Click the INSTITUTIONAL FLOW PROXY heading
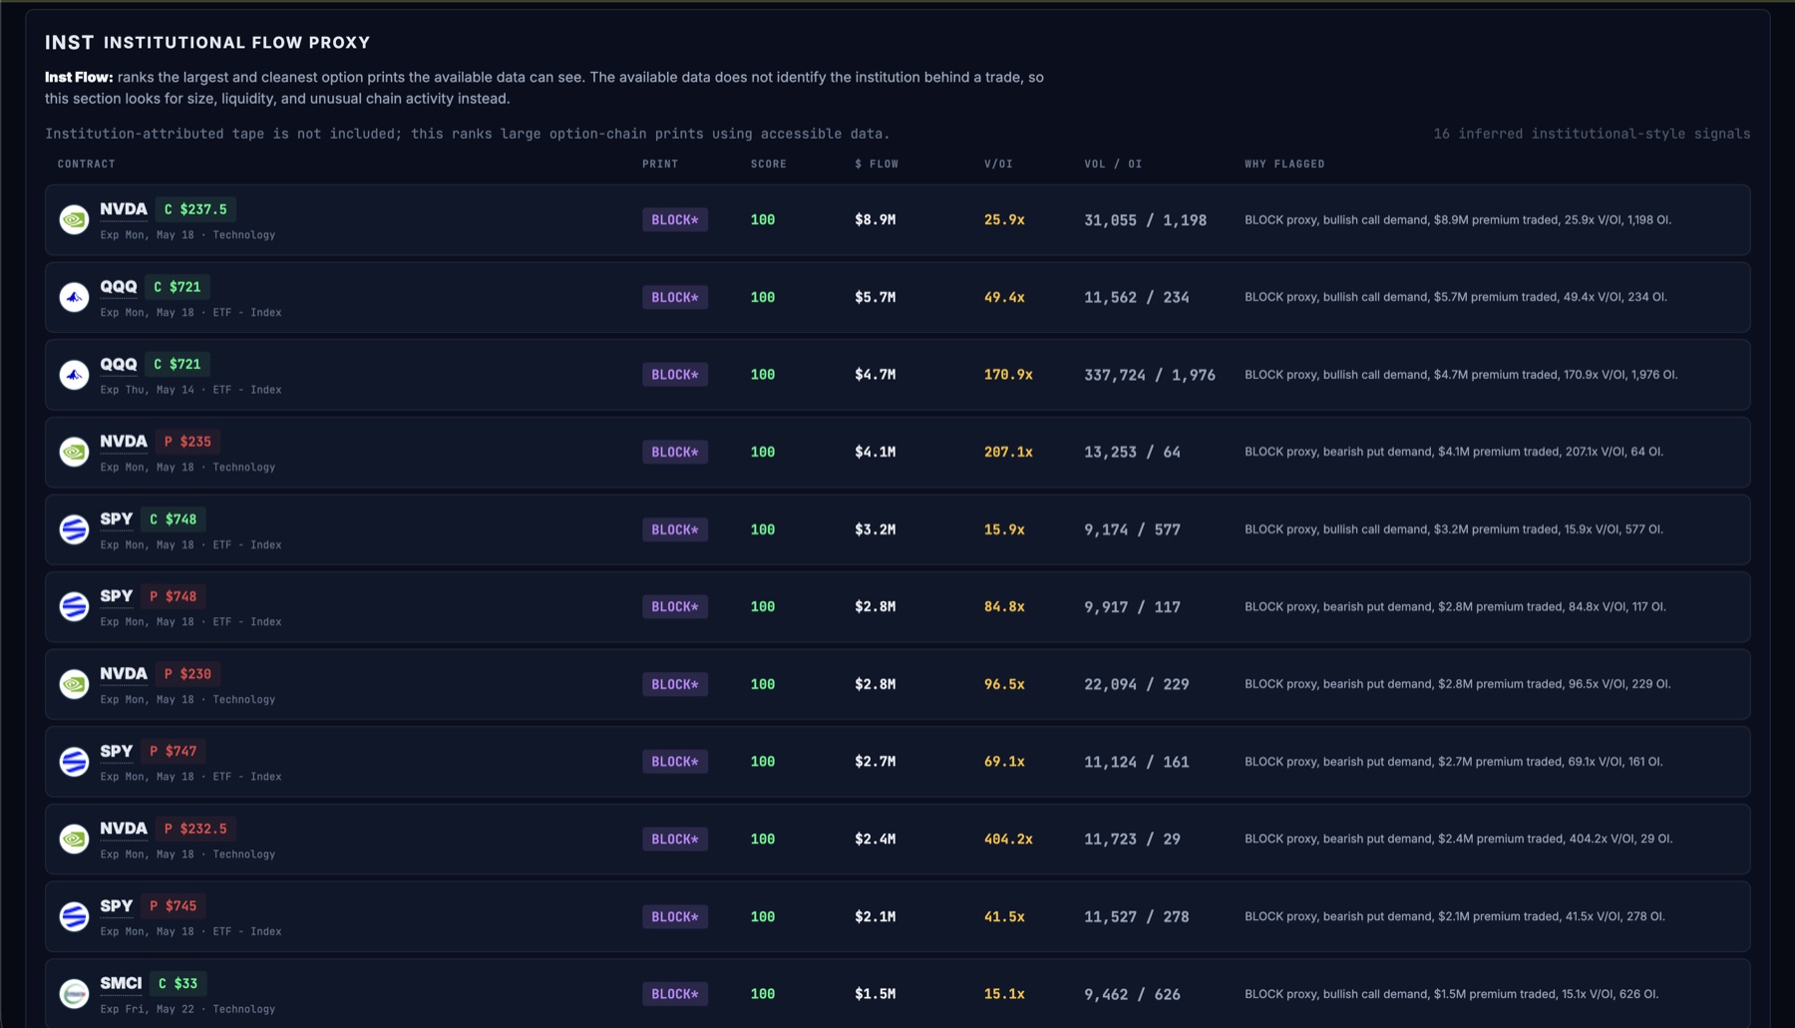The height and width of the screenshot is (1028, 1795). 236,42
